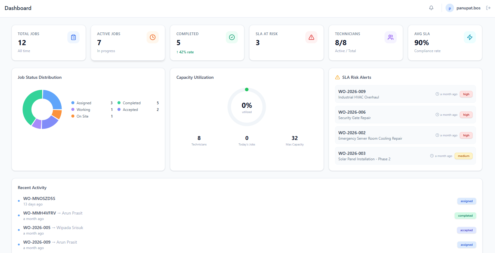Click the Avg SLA lightning icon

[x=470, y=37]
